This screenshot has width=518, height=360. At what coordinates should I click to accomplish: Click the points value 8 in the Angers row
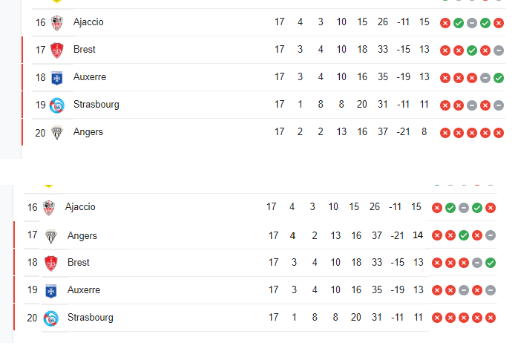(424, 132)
